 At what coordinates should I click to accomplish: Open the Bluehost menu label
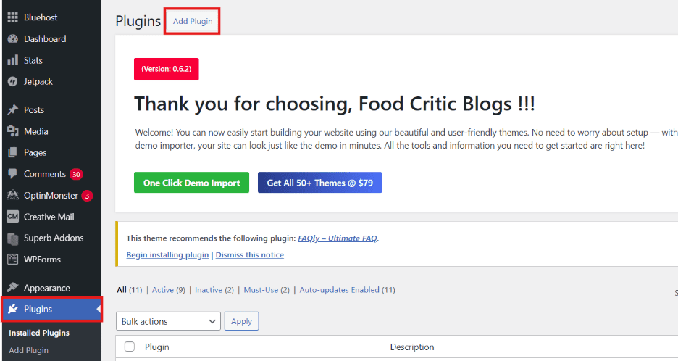41,17
